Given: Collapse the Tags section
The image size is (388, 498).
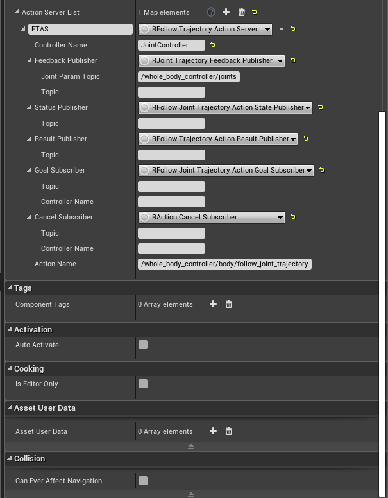Looking at the screenshot, I should point(10,288).
